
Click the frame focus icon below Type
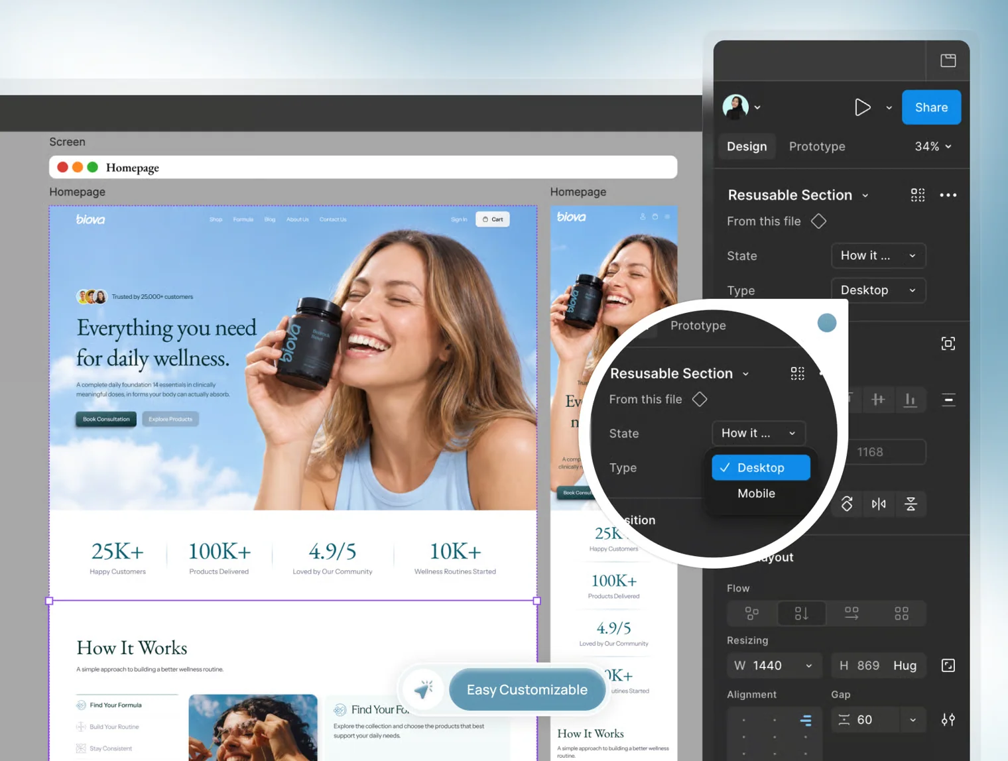948,343
